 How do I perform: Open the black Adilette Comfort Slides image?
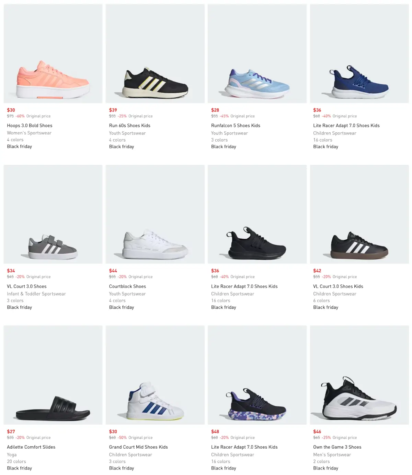click(x=53, y=375)
